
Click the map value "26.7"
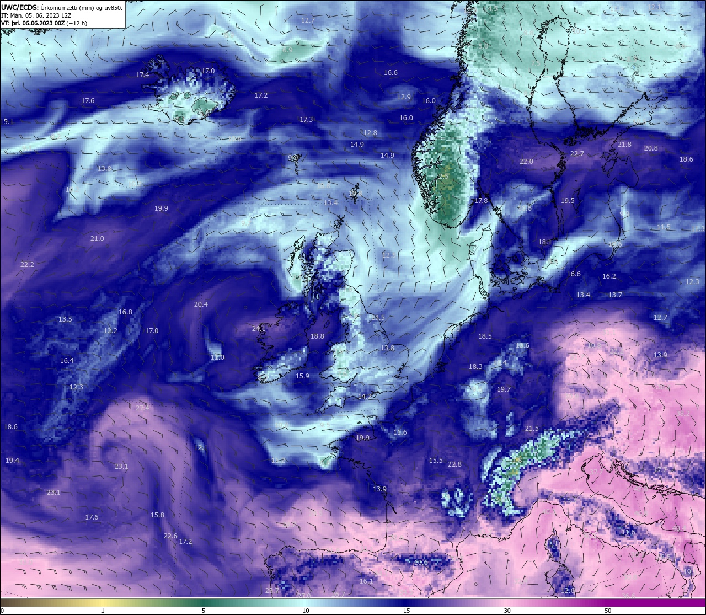(x=338, y=594)
